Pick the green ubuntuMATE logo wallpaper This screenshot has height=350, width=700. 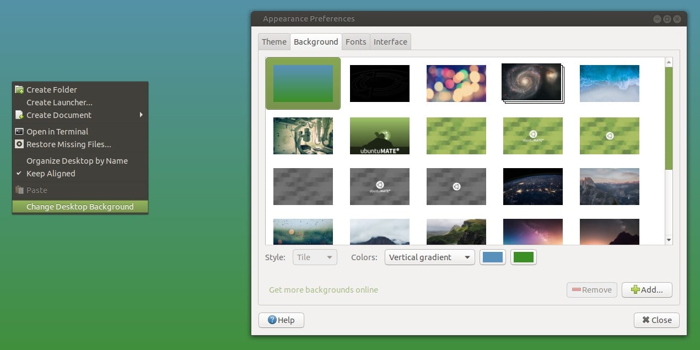tap(532, 136)
